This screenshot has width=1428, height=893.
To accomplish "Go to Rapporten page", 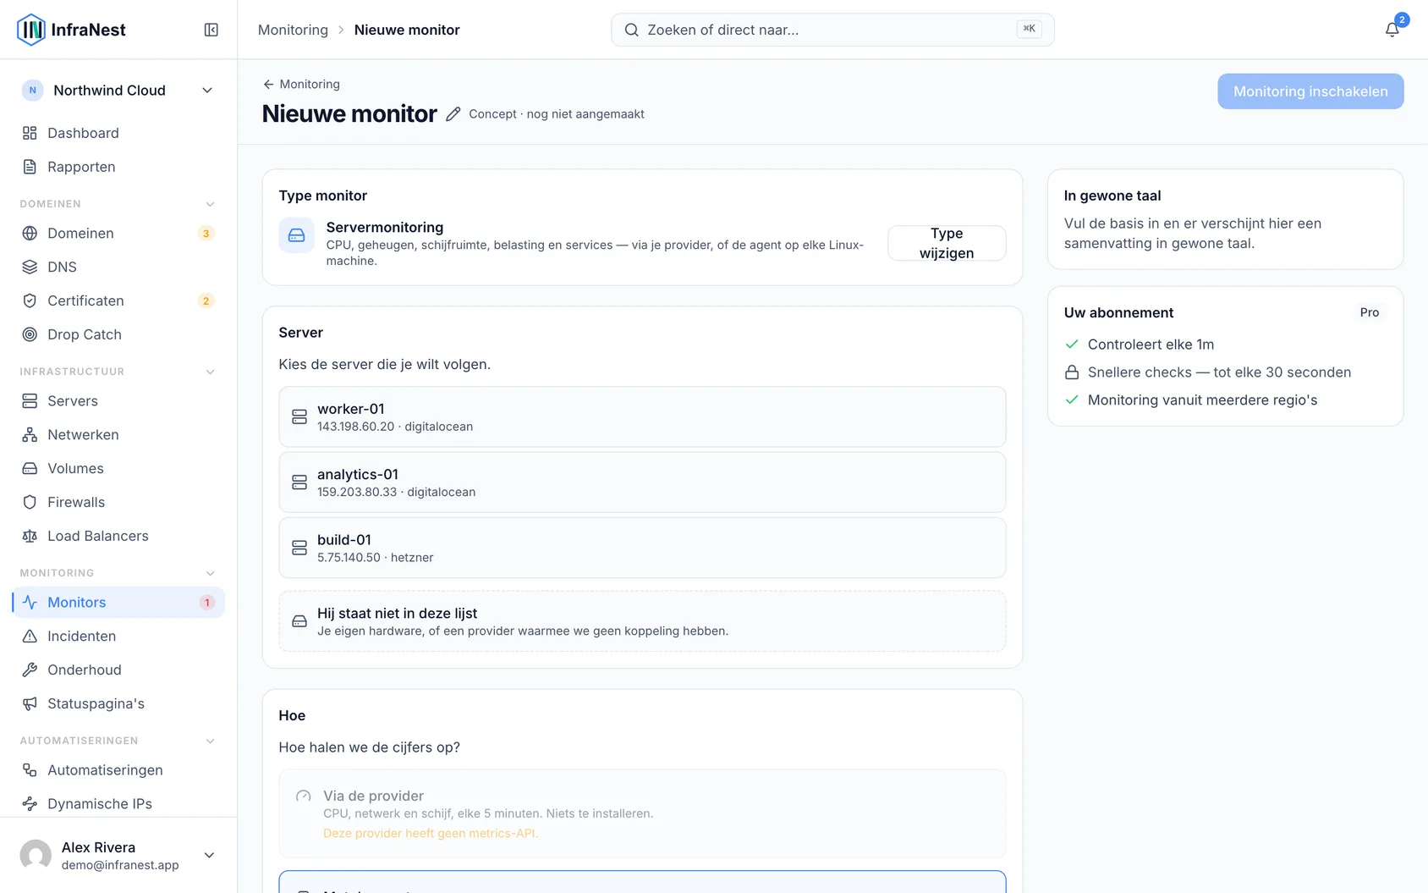I will pyautogui.click(x=118, y=167).
